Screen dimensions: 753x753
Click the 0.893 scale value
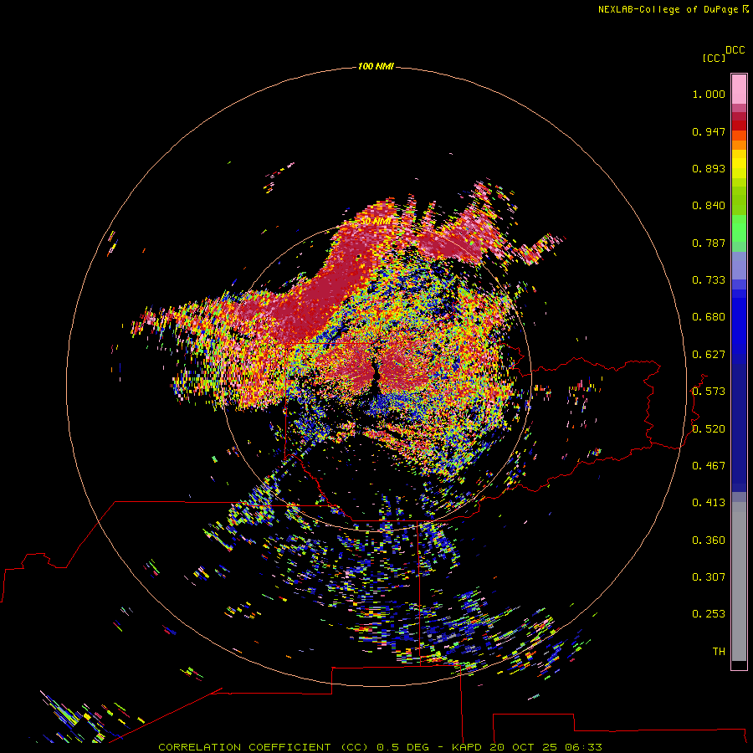pos(709,168)
